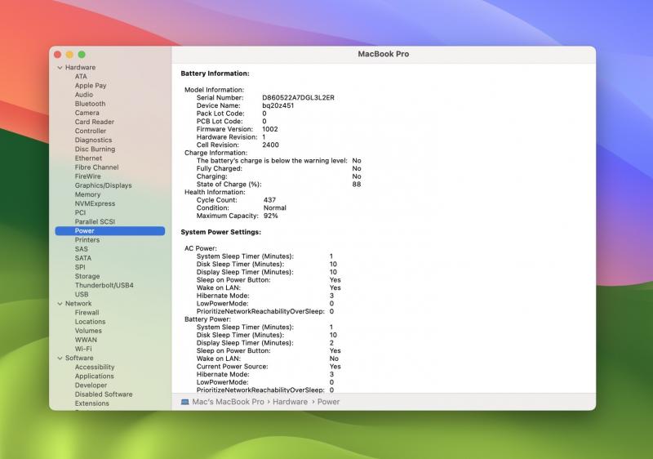Click Mac's MacBook Pro in the path bar

[x=228, y=402]
